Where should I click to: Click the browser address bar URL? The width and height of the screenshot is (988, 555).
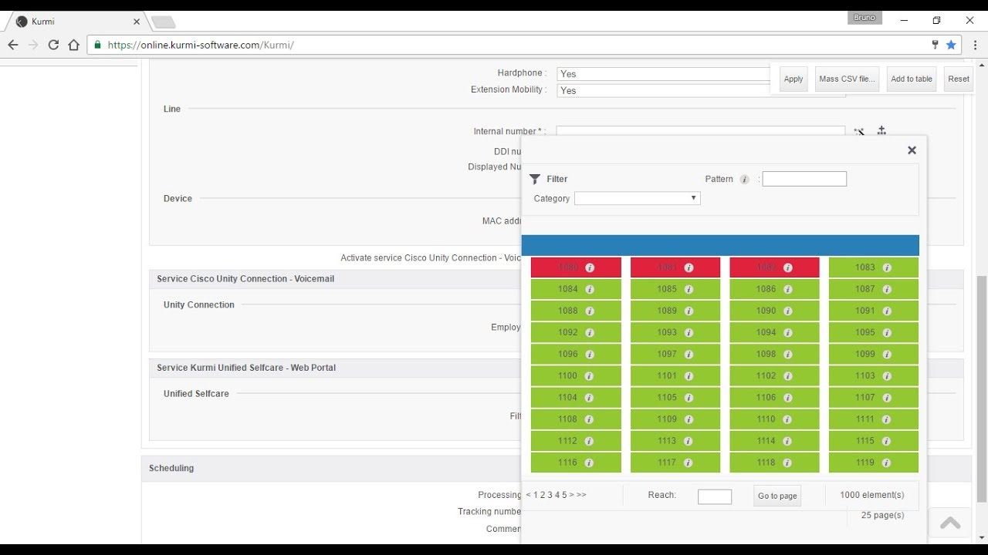(201, 45)
